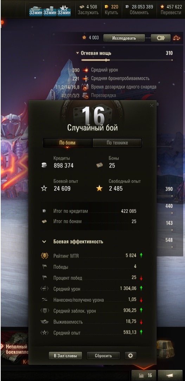Click the В Зал славы button
Image resolution: width=185 pixels, height=381 pixels.
click(65, 356)
